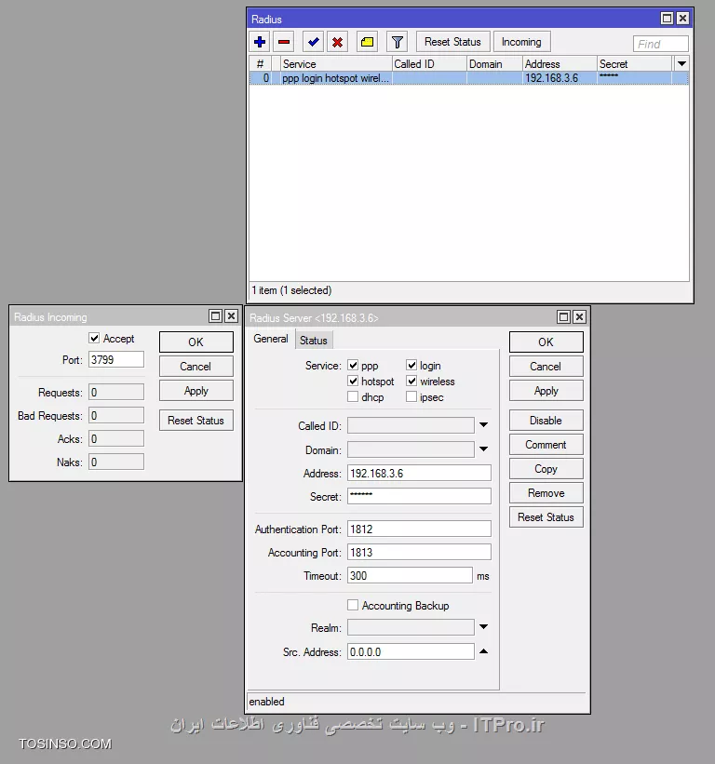Click the Authentication Port field 1812

[x=419, y=529]
